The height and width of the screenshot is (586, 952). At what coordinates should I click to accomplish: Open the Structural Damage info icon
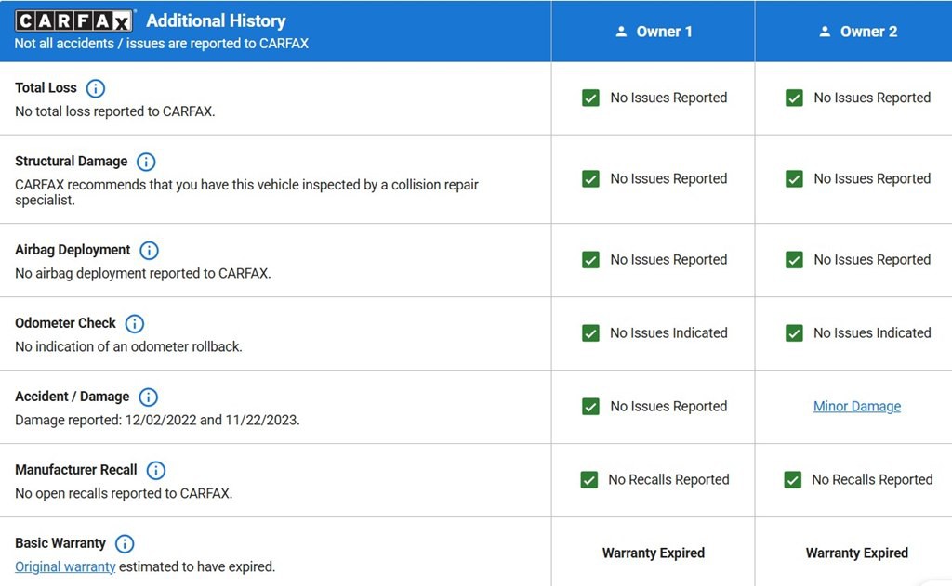point(146,162)
